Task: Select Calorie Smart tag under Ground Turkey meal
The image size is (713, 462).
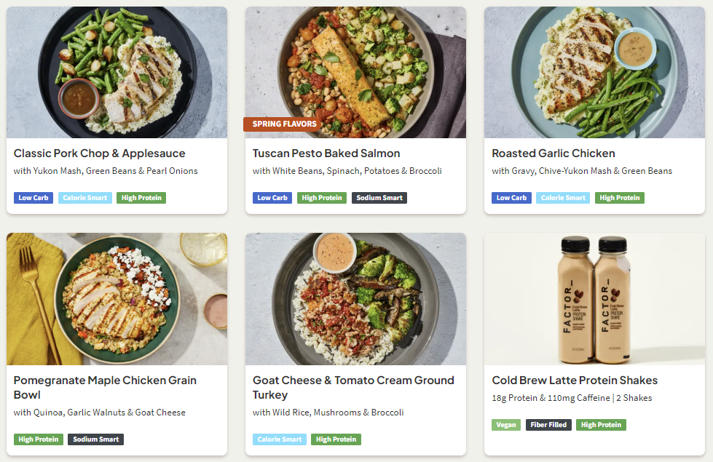Action: [x=280, y=439]
